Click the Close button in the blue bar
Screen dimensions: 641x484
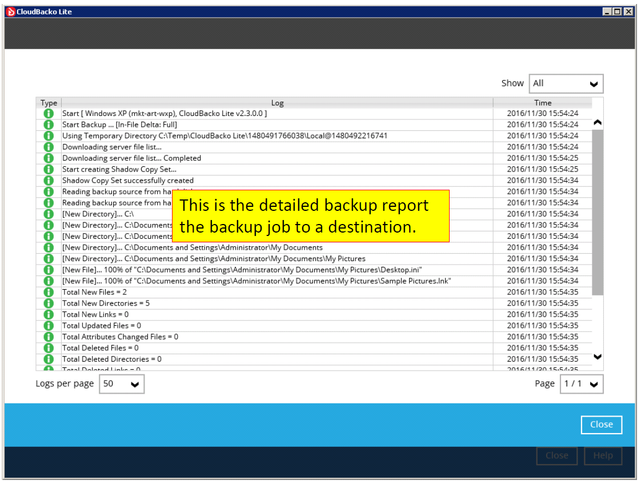pos(602,425)
